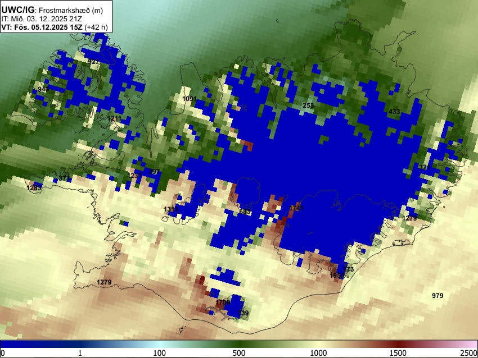
Task: Click the map value label 1237
Action: (134, 176)
